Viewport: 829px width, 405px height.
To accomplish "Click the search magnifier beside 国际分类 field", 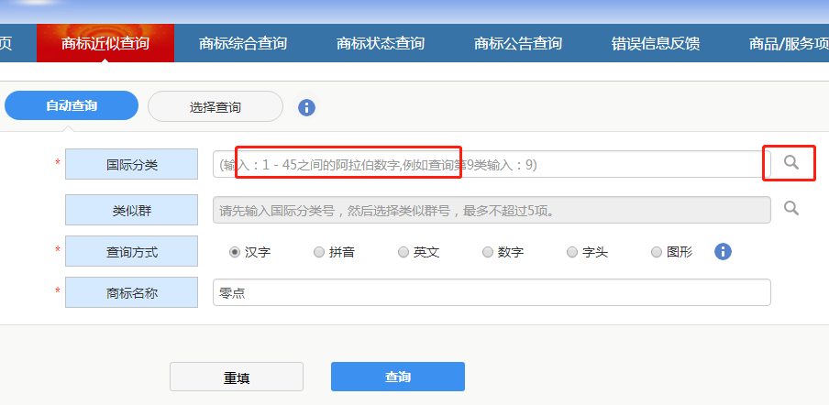I will tap(790, 163).
